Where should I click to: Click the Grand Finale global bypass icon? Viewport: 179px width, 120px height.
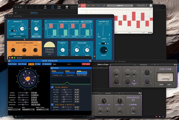[5, 19]
